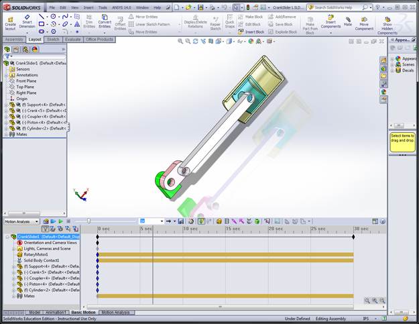Switch to the Evaluate tab
Viewport: 419px width, 324px height.
click(72, 40)
